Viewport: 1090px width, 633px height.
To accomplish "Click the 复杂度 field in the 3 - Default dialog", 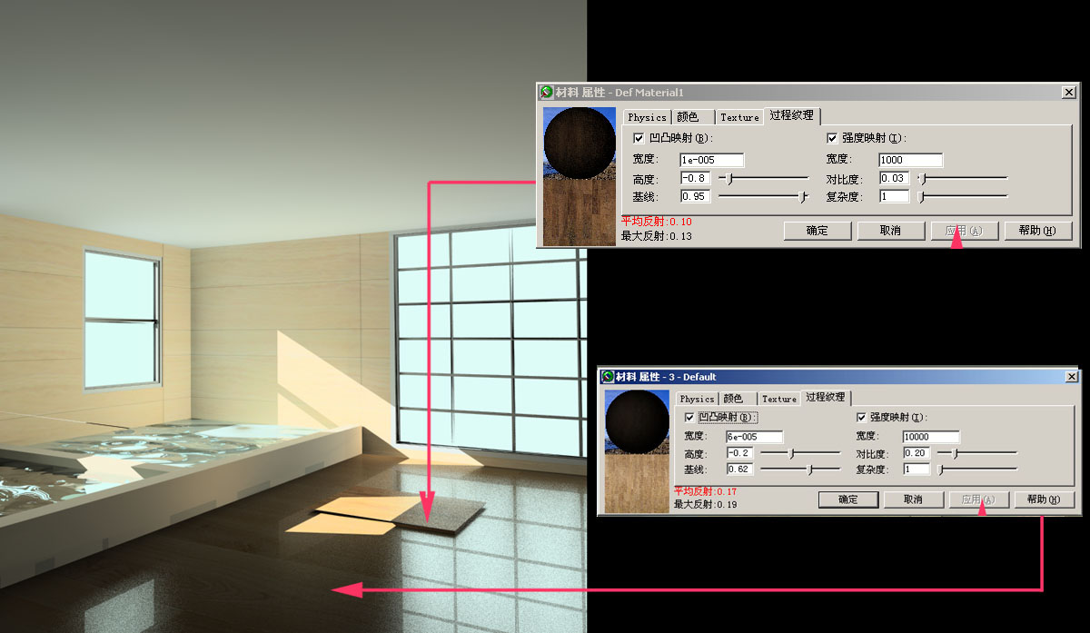I will click(917, 470).
